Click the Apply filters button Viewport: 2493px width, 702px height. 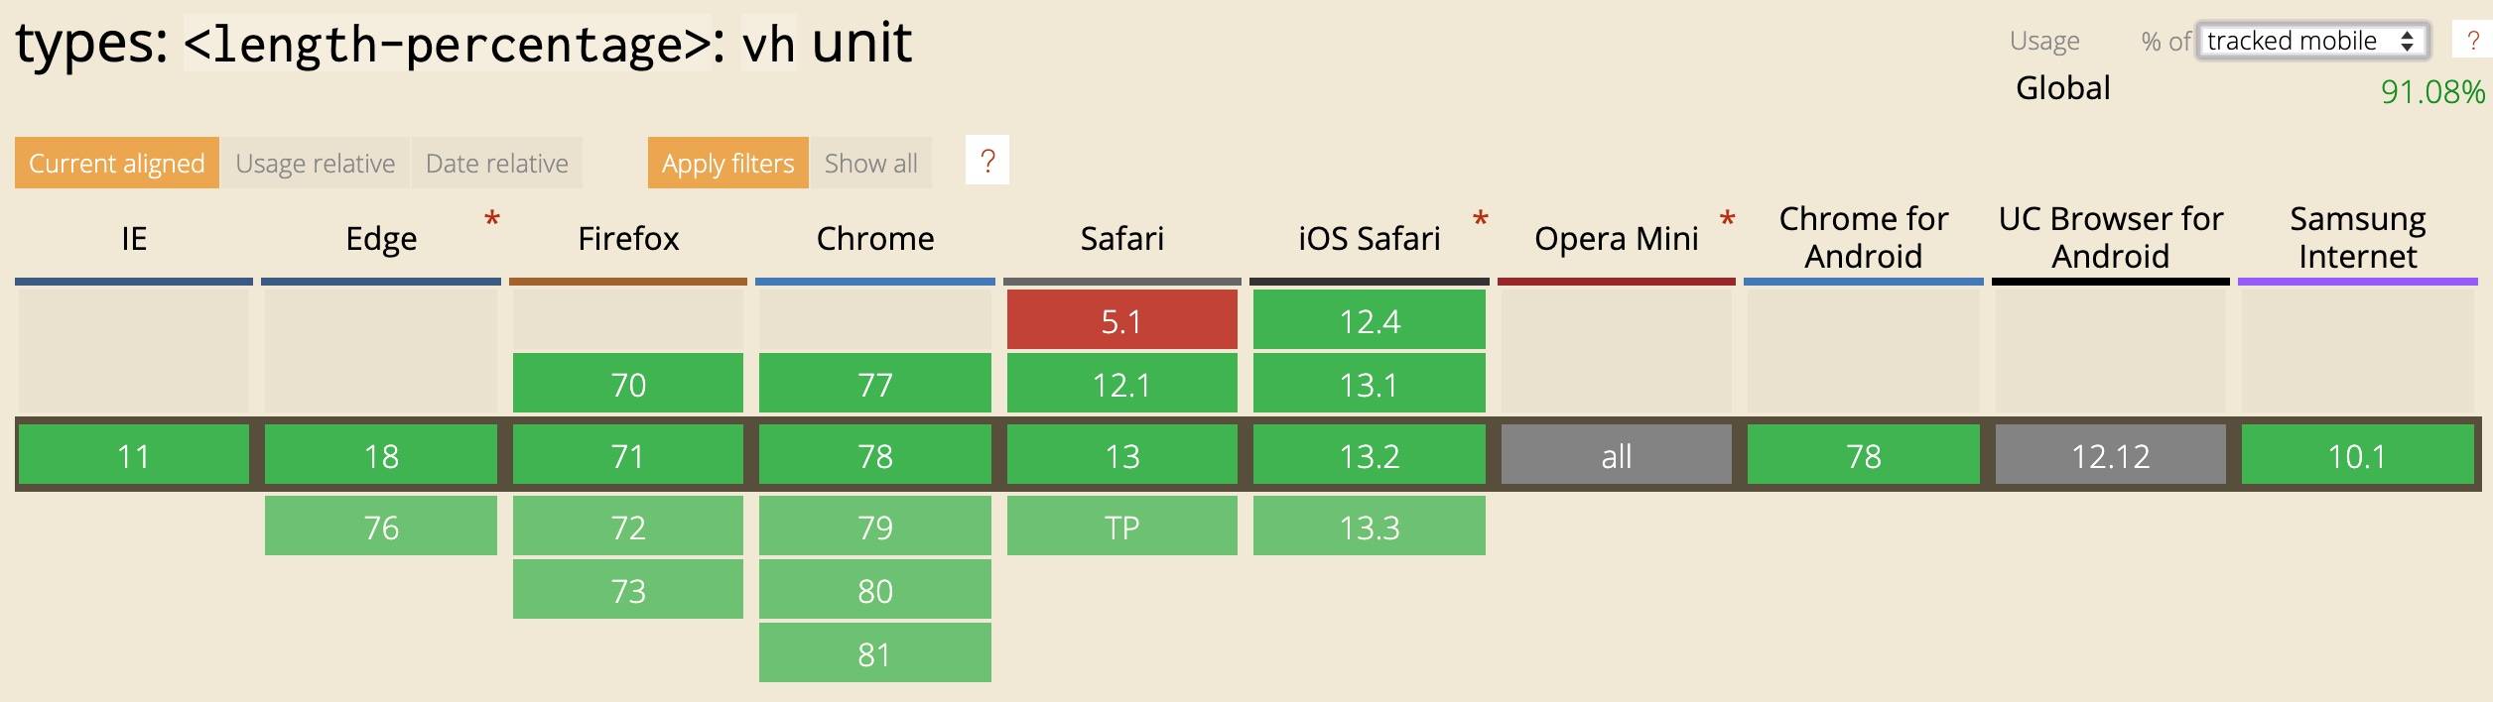click(727, 163)
